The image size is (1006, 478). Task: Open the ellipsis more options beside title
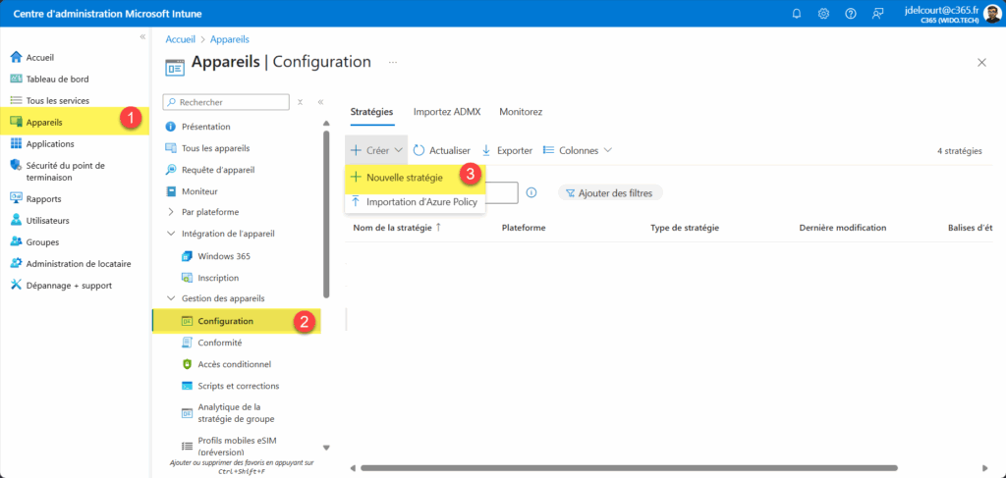click(x=393, y=62)
